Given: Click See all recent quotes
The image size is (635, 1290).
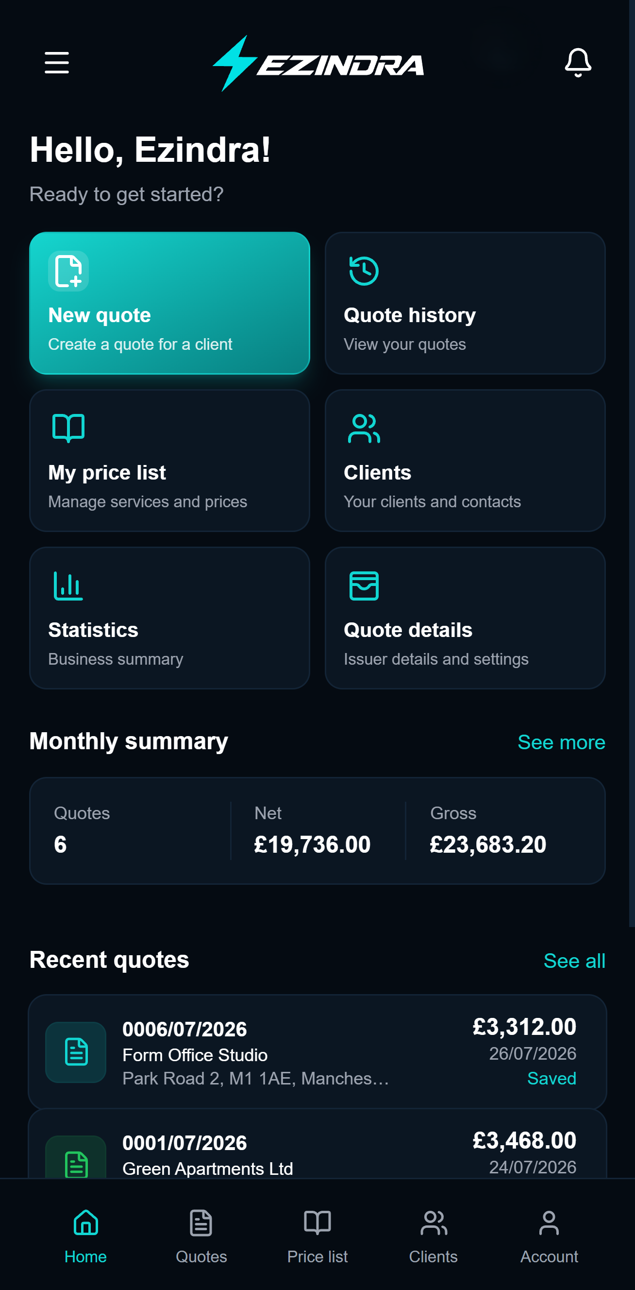Looking at the screenshot, I should (574, 961).
